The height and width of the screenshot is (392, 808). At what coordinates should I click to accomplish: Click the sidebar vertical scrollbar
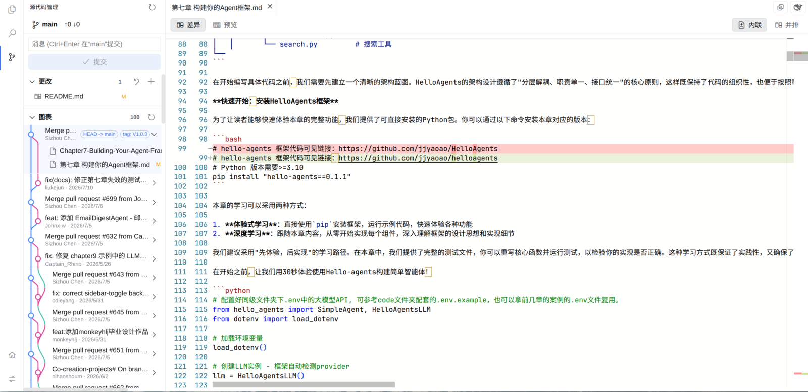click(163, 99)
